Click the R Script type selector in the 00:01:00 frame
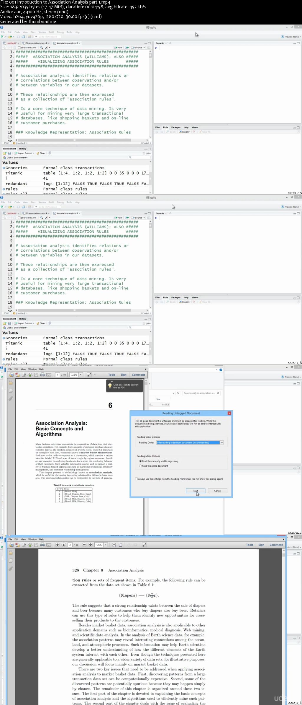 point(146,143)
